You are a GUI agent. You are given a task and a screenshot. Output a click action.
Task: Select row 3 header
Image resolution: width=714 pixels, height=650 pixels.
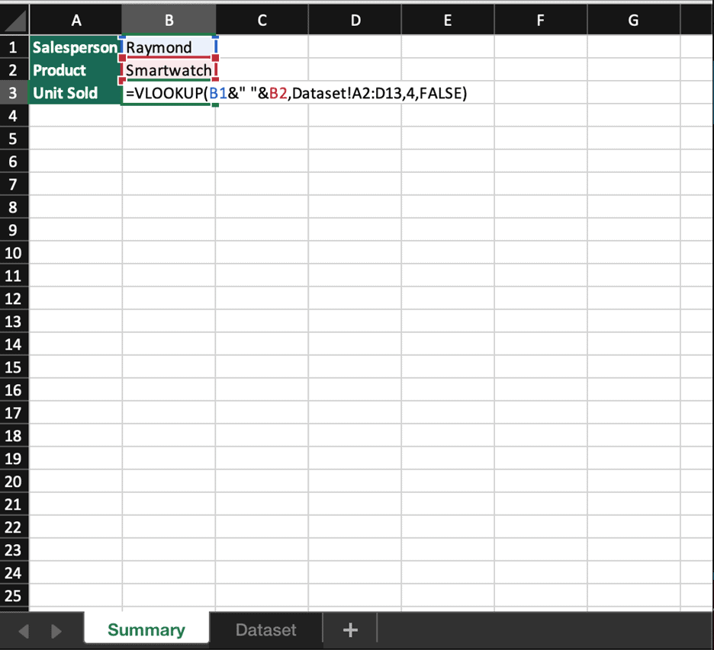(x=14, y=93)
